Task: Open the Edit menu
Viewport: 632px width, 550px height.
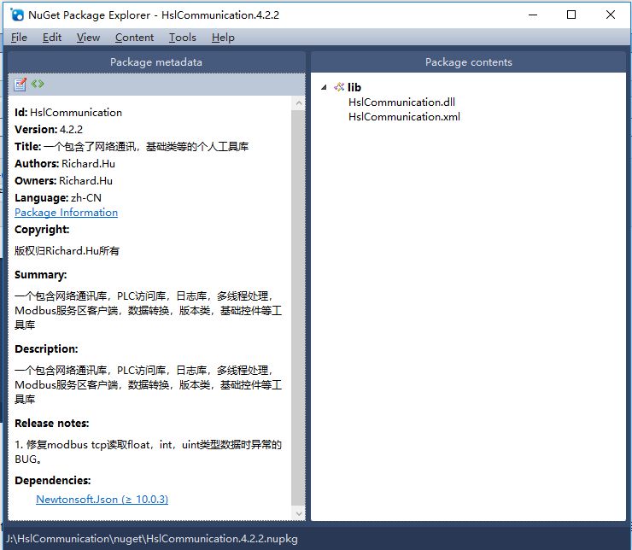Action: (x=52, y=38)
